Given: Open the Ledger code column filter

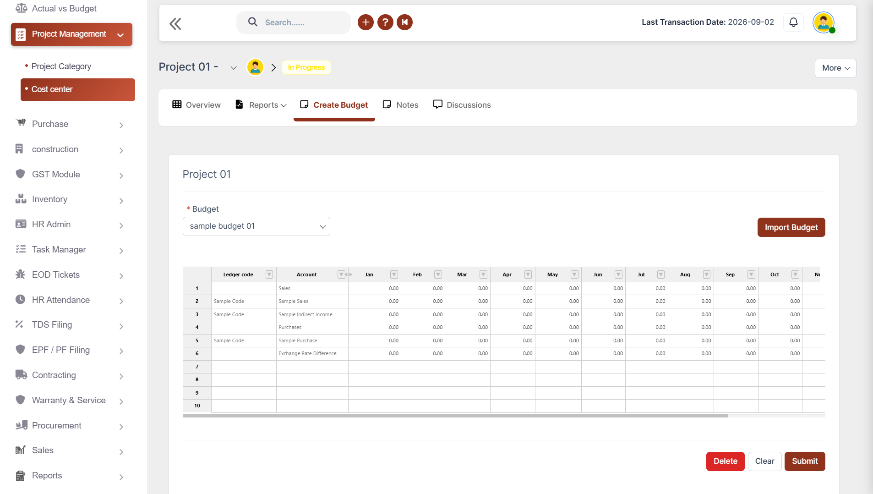Looking at the screenshot, I should tap(269, 274).
